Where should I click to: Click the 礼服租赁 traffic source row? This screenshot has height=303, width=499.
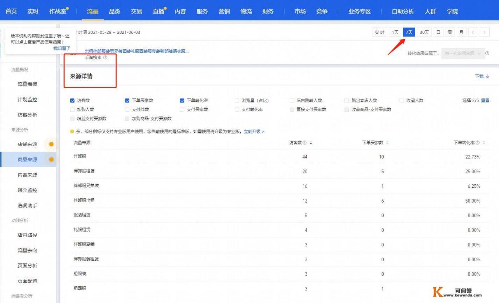280,230
